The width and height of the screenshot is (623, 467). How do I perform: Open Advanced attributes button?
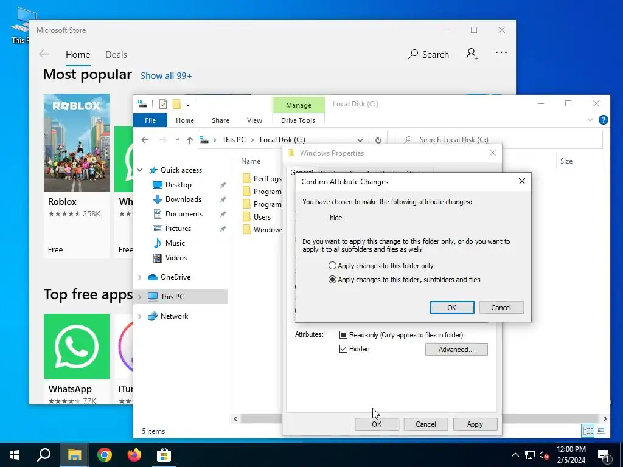tap(456, 350)
